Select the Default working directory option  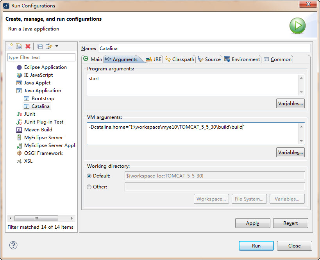coord(89,176)
